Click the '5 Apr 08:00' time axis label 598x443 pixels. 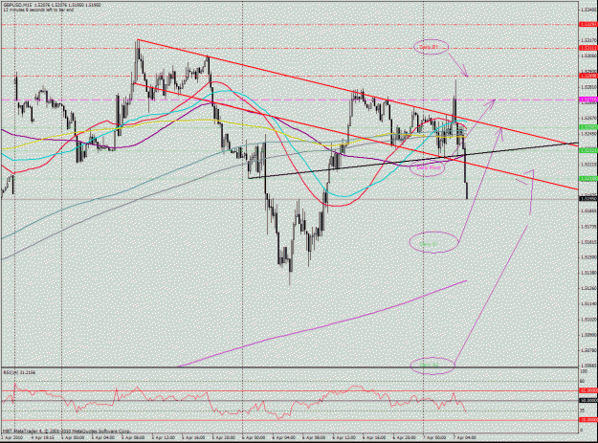click(x=134, y=437)
